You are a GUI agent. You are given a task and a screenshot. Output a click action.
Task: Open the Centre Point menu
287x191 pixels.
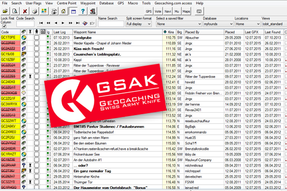pos(66,3)
